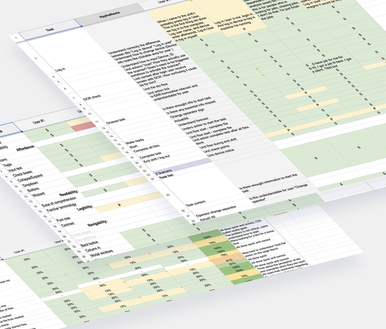The height and width of the screenshot is (329, 386).
Task: Select the "Hyphothesis" column header cell
Action: pos(109,15)
